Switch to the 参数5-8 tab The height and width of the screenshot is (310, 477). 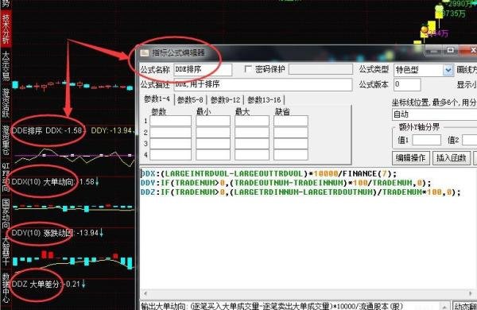tap(190, 100)
